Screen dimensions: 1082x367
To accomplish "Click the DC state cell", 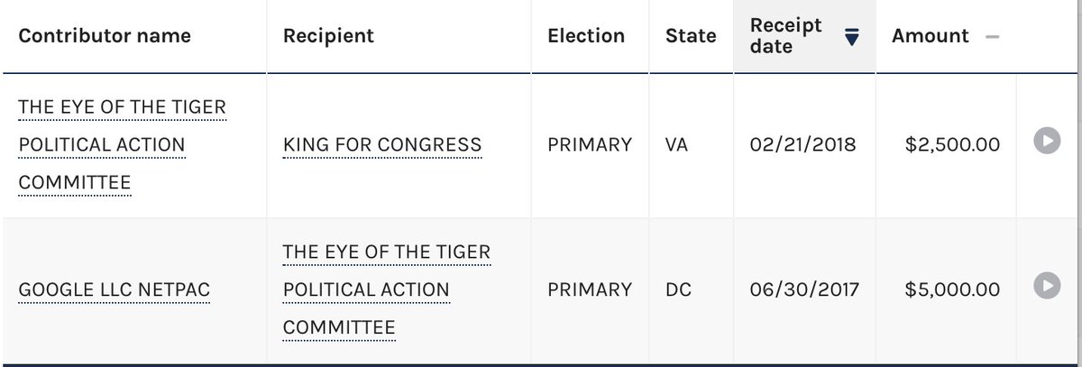I will [x=691, y=290].
